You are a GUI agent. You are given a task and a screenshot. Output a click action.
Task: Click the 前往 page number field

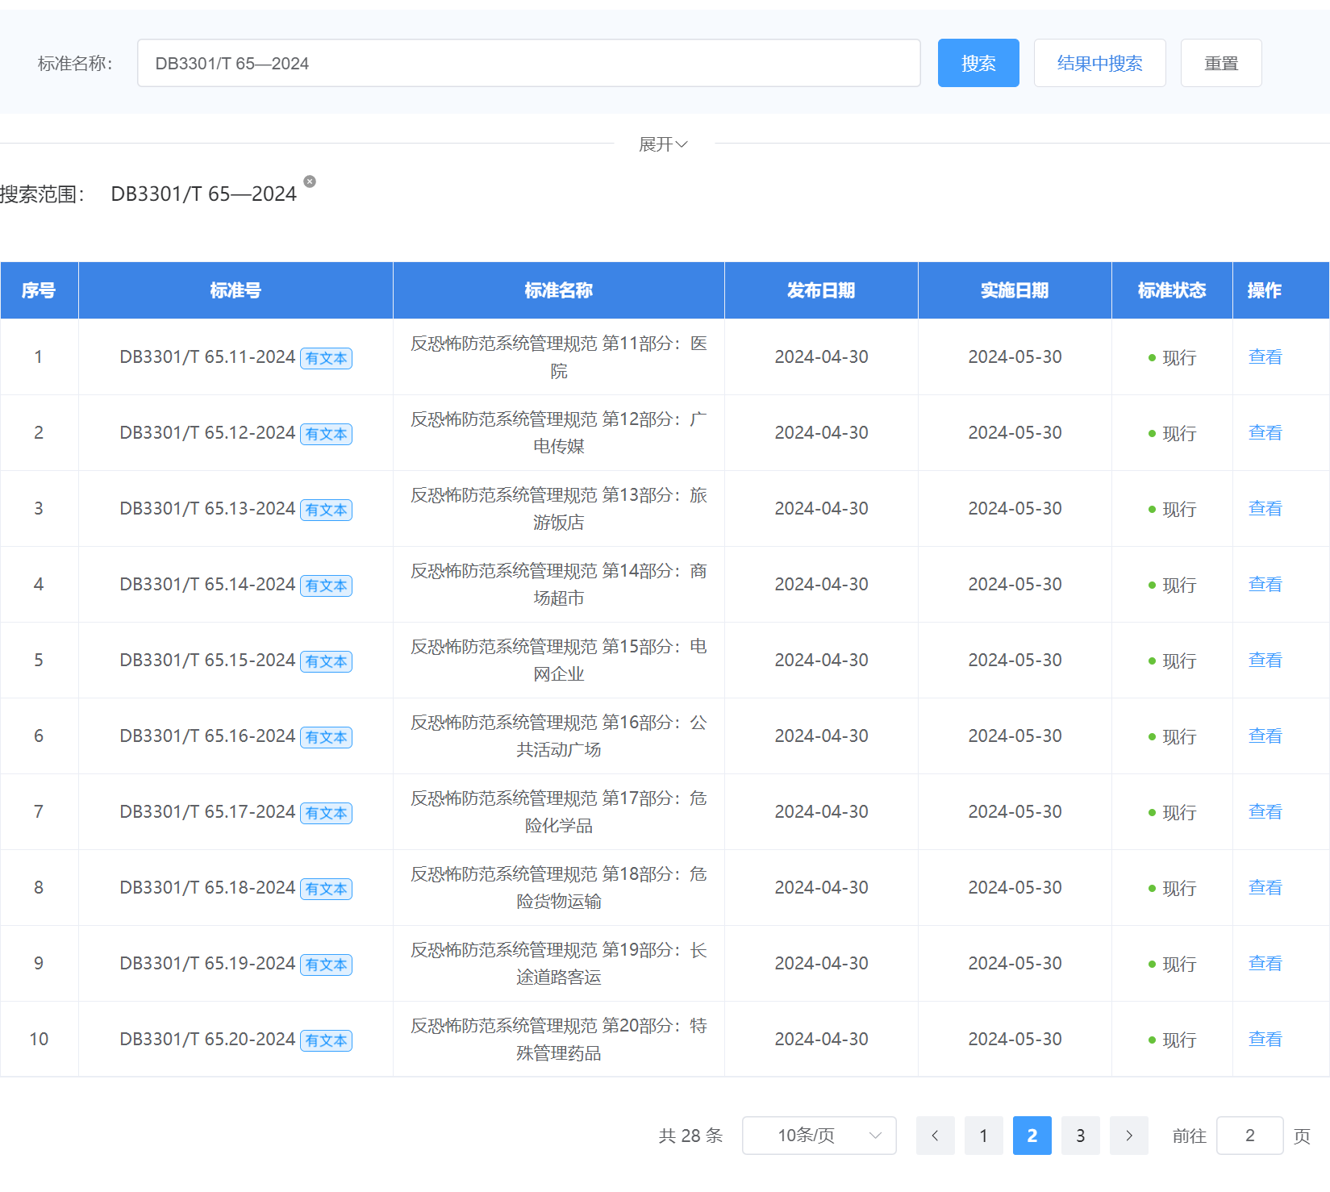[1249, 1136]
